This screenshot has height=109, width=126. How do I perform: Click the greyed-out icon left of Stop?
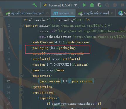click(x=115, y=5)
